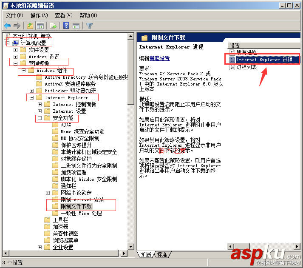This screenshot has width=303, height=268.
Task: Select the 加载项管理 folder icon
Action: pyautogui.click(x=55, y=172)
